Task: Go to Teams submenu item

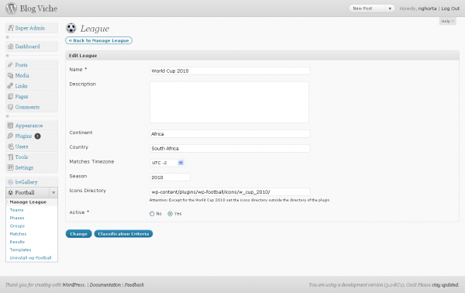Action: tap(16, 210)
